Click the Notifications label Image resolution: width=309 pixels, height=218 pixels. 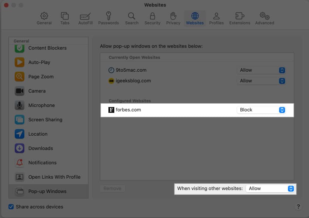coord(42,162)
